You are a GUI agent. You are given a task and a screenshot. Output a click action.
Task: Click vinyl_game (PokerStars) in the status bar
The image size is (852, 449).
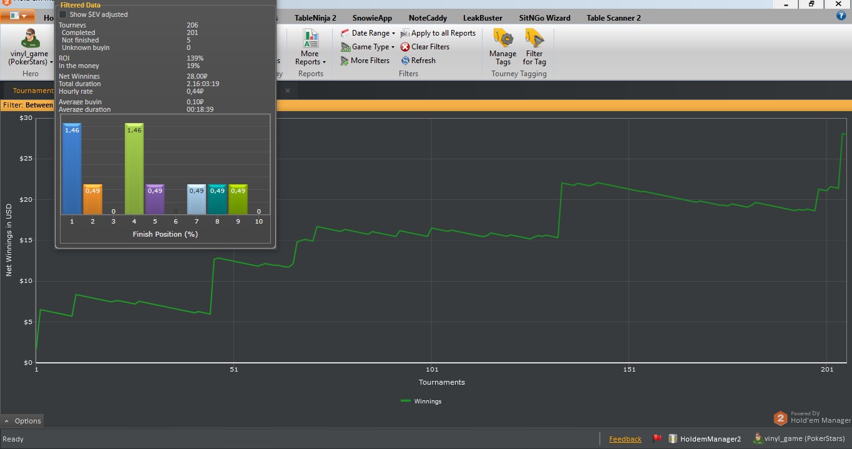(x=799, y=438)
